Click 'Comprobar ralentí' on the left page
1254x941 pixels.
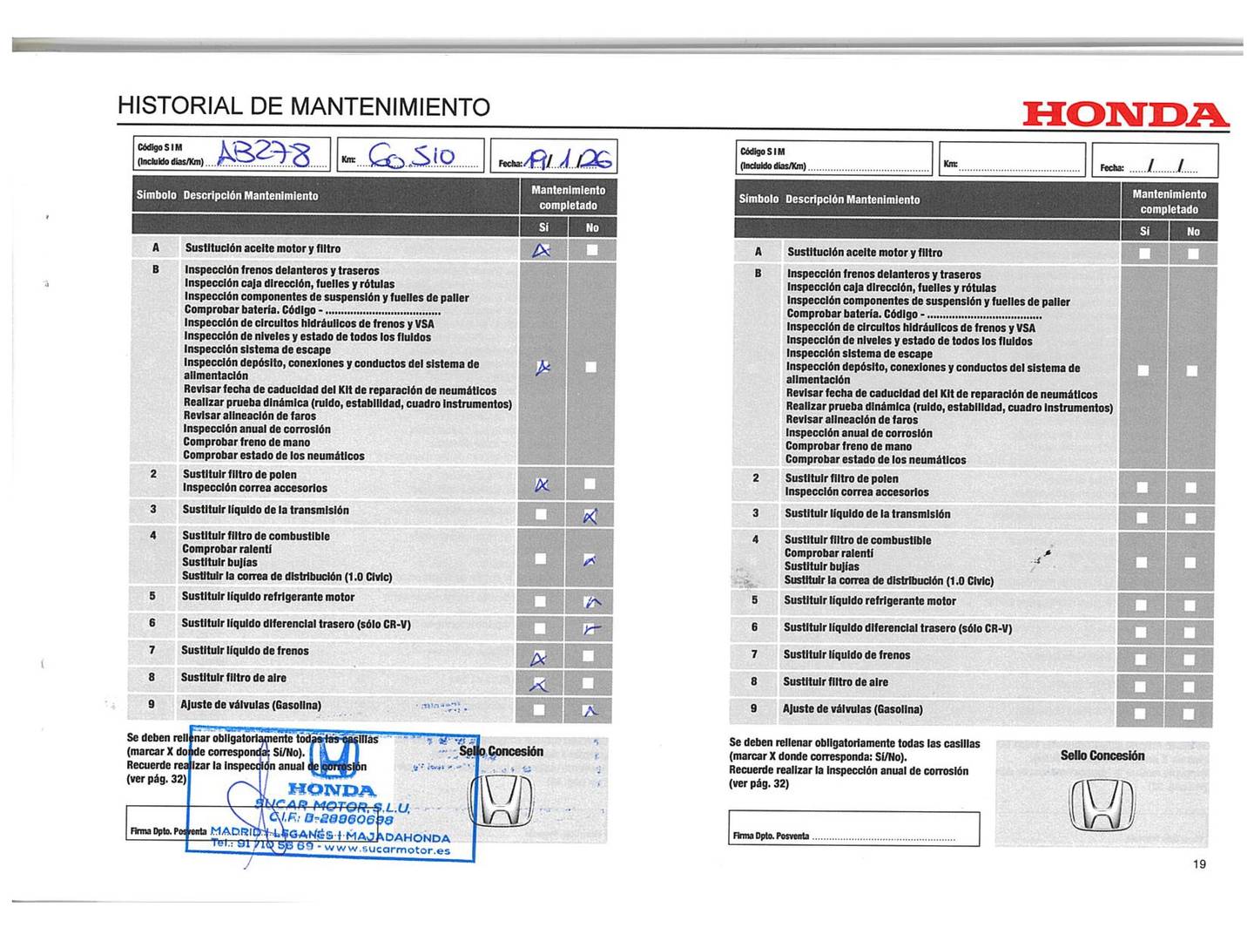click(226, 549)
